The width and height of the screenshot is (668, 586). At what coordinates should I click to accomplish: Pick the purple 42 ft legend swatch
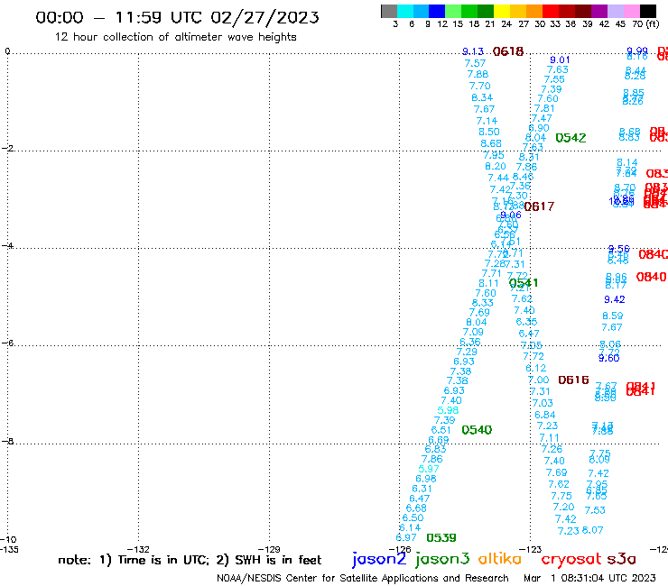[x=599, y=11]
